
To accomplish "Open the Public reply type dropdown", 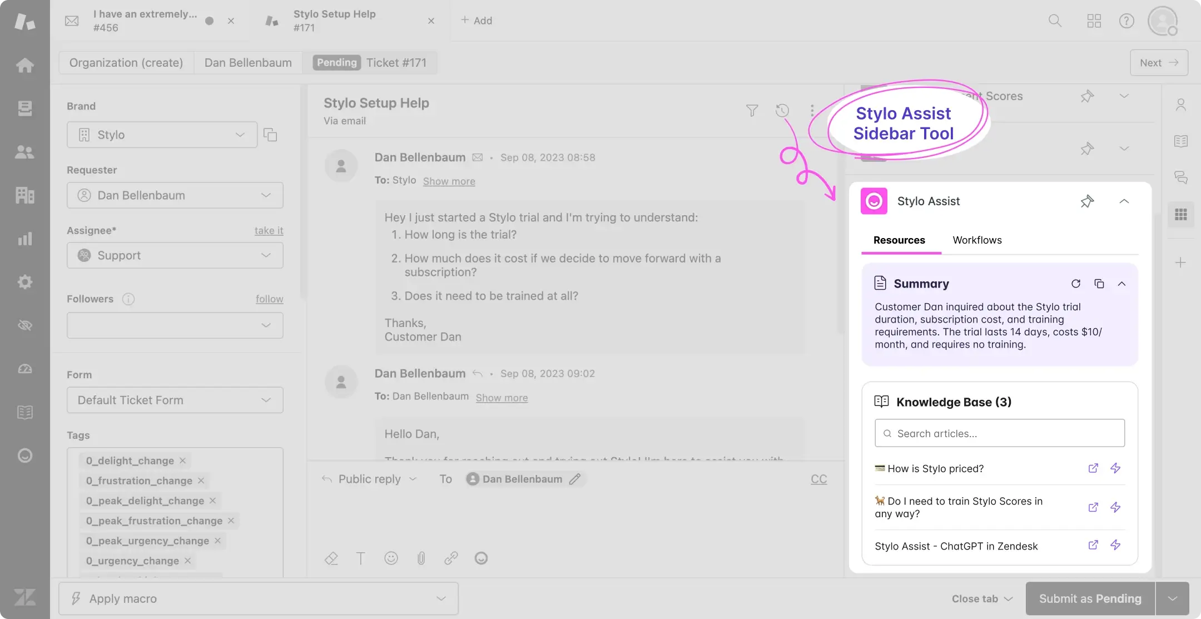I will (370, 479).
